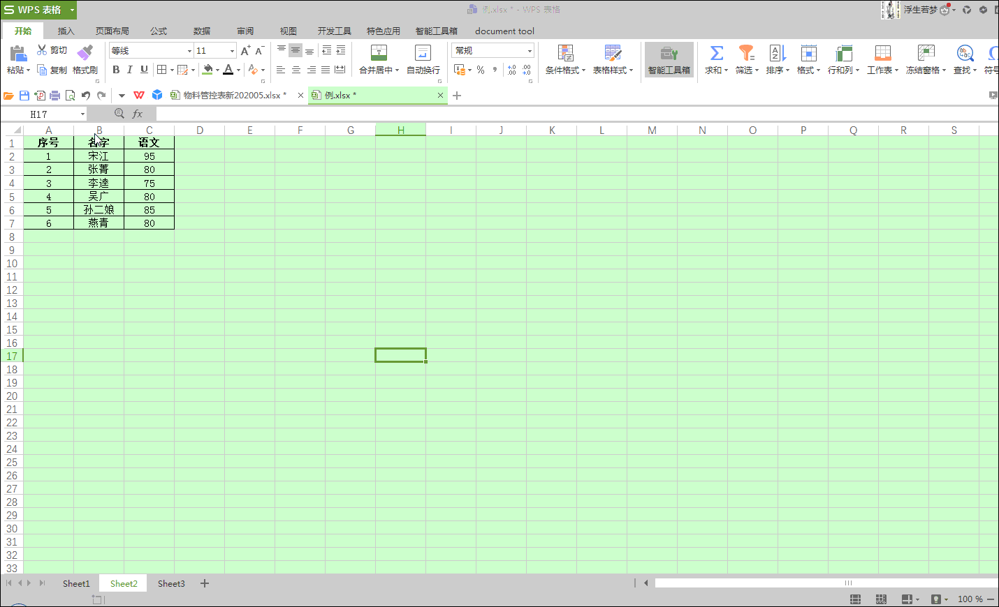This screenshot has height=607, width=999.
Task: Click the Filter (筛选) funnel icon
Action: 747,53
